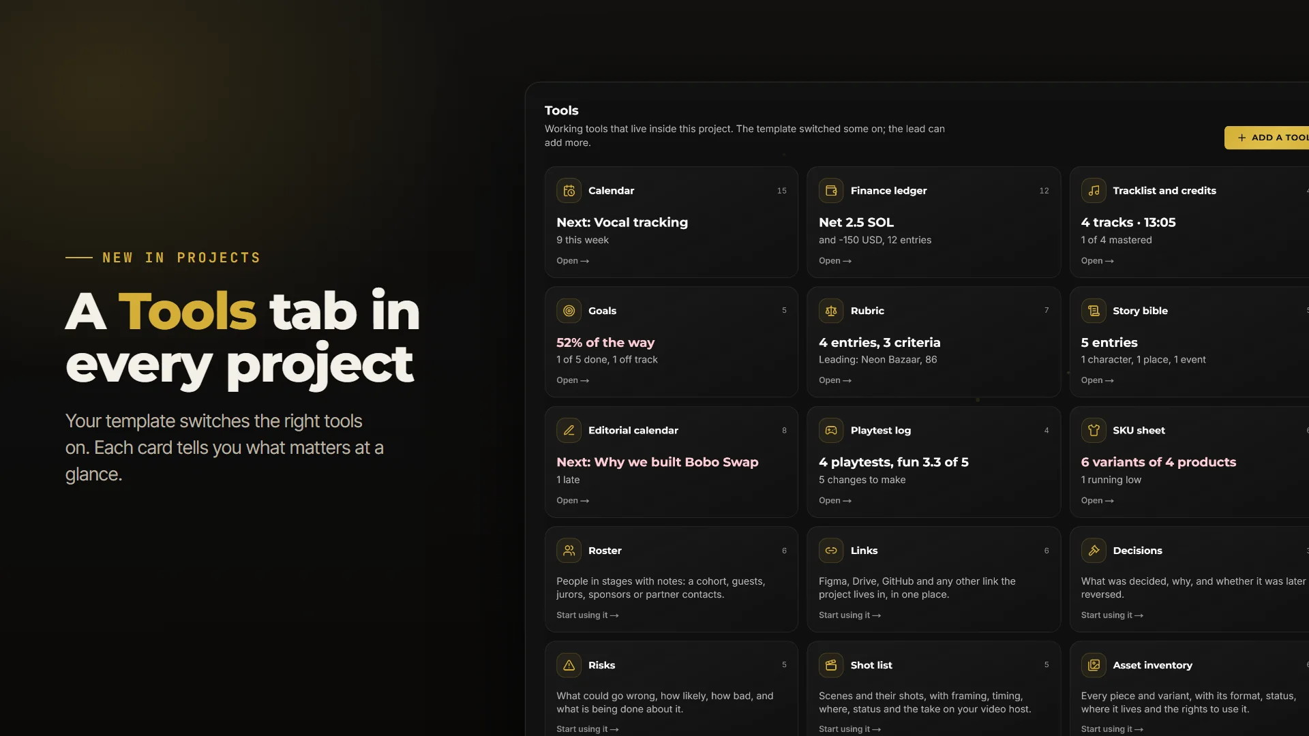Start using the Links tool
The height and width of the screenshot is (736, 1309).
pyautogui.click(x=850, y=615)
